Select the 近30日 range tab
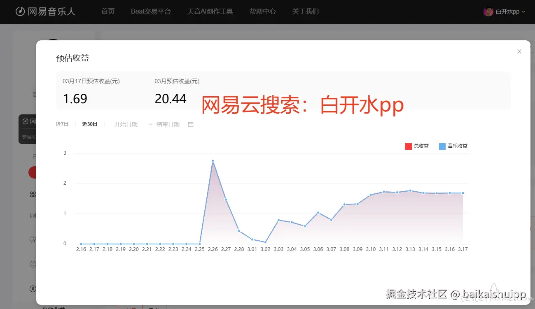This screenshot has width=535, height=309. pos(90,124)
